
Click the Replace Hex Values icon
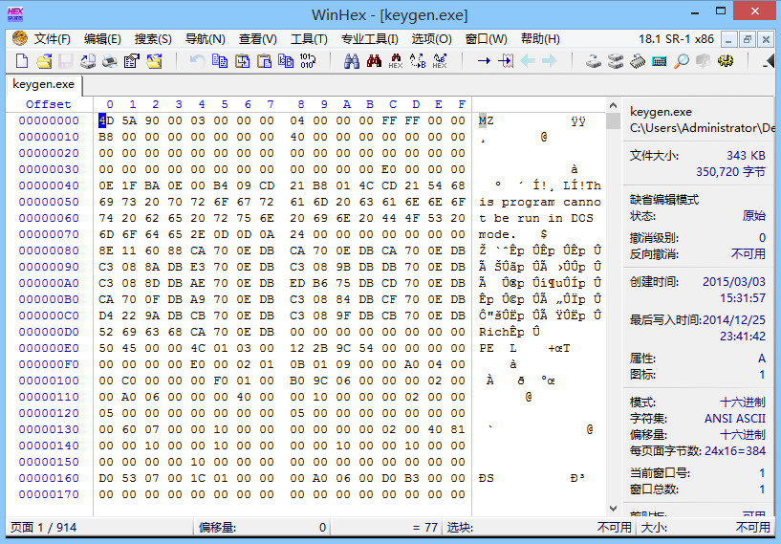point(440,61)
